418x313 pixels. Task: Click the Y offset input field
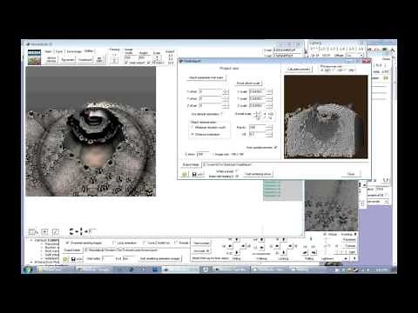(211, 98)
